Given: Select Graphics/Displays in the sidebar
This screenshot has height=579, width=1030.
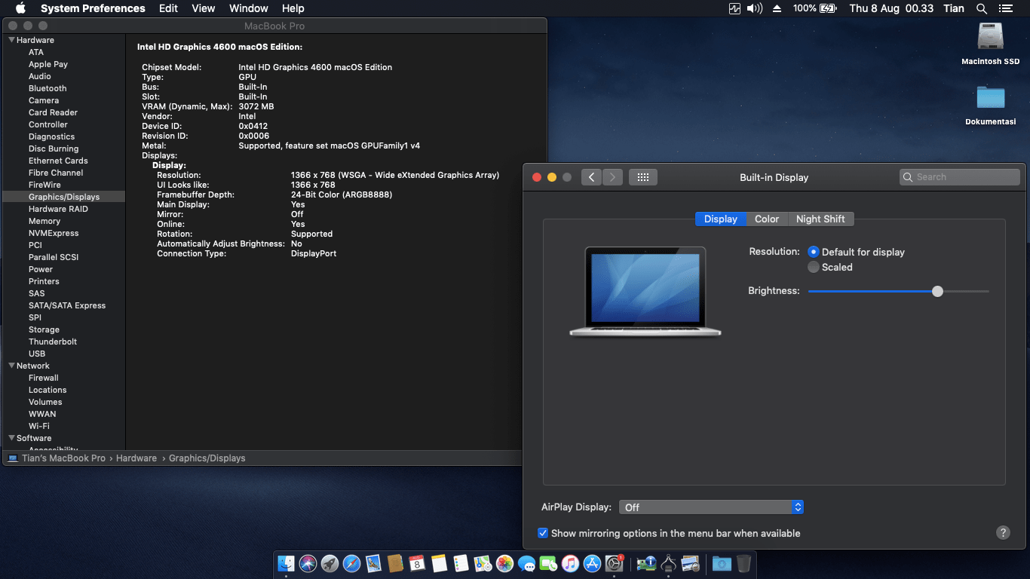Looking at the screenshot, I should 64,197.
